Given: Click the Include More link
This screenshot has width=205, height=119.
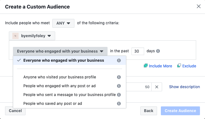Looking at the screenshot, I should tap(161, 66).
